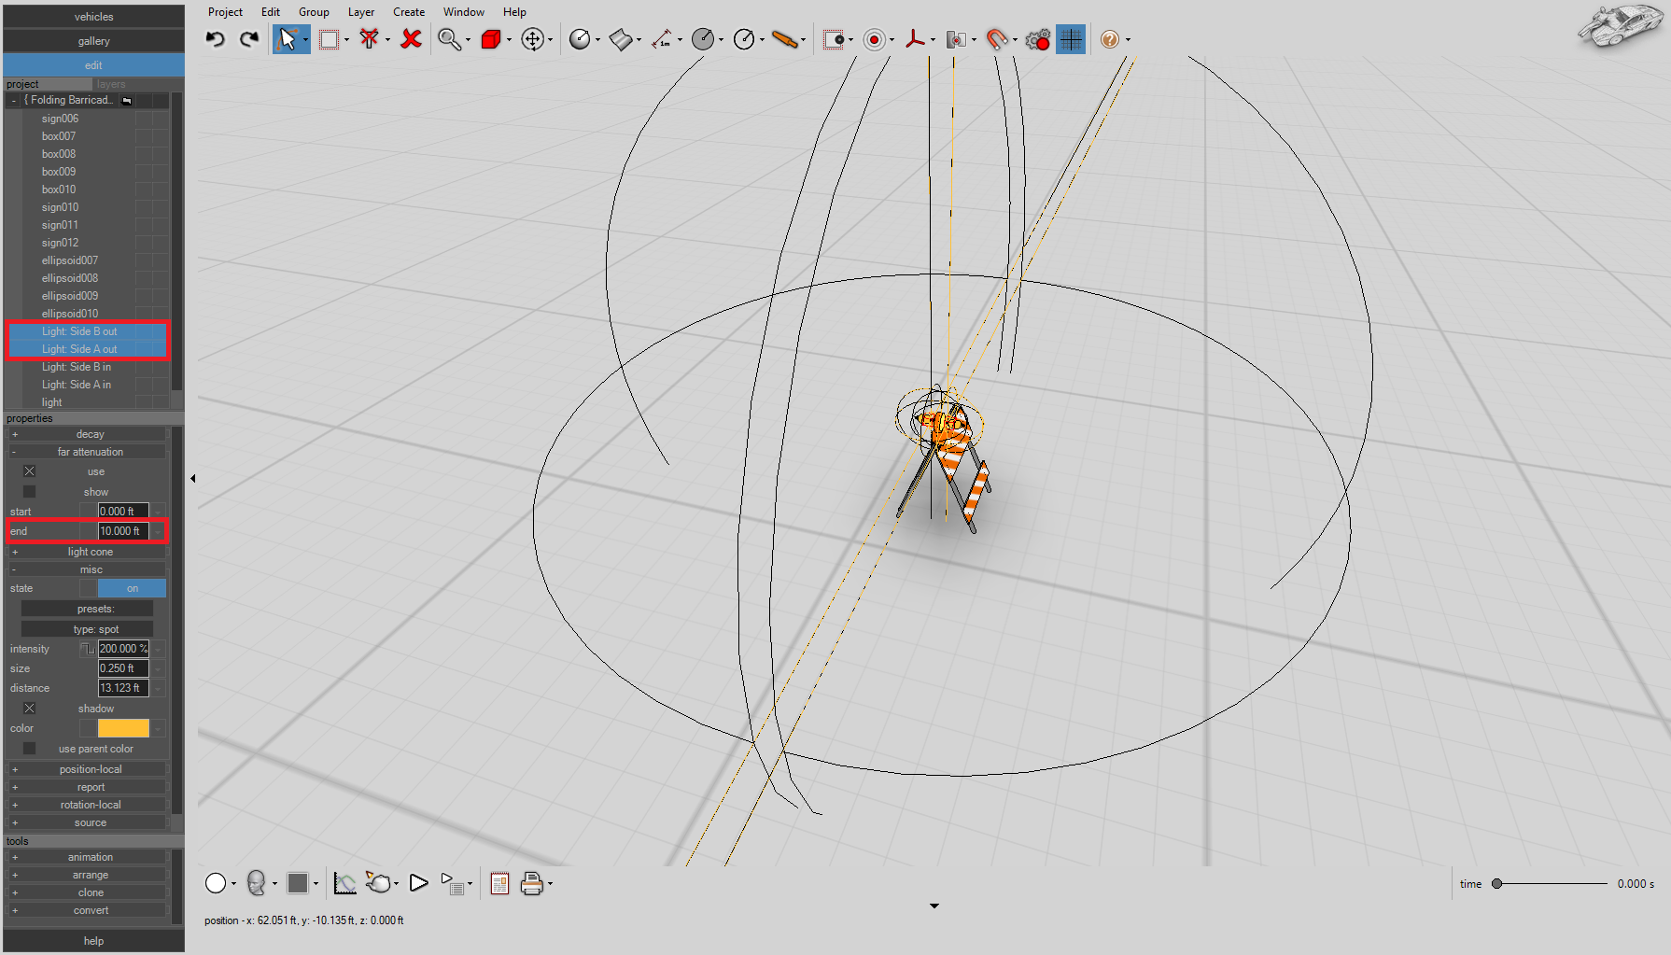
Task: Click the gallery button
Action: coord(93,41)
